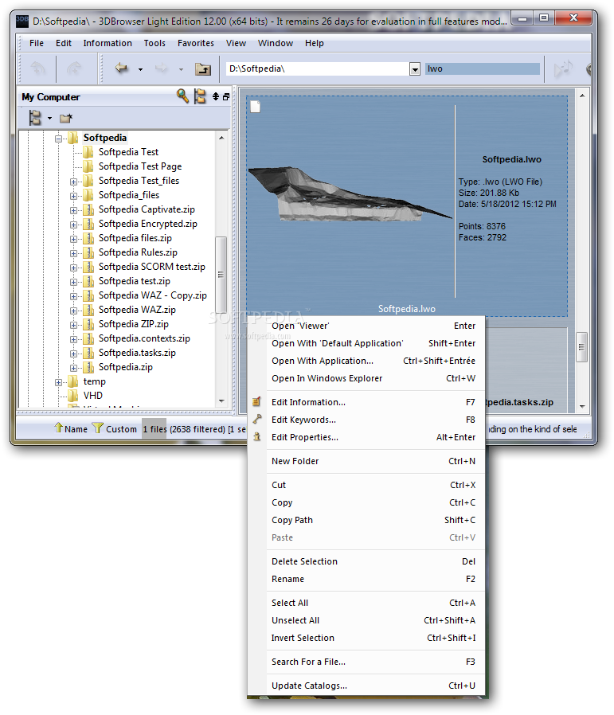Screen dimensions: 614x715
Task: Open the Edit menu
Action: tap(64, 43)
